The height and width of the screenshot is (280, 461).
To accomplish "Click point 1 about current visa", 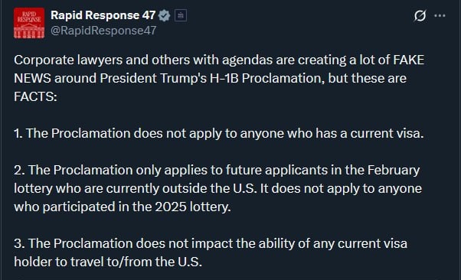I will click(219, 133).
